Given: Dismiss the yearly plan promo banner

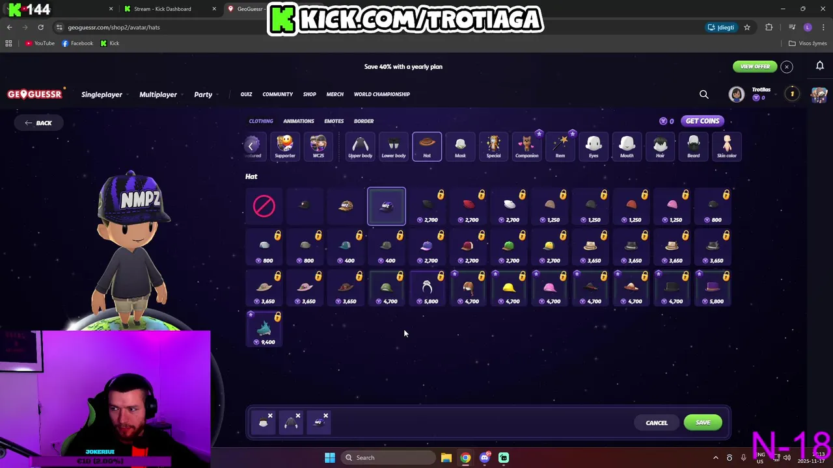Looking at the screenshot, I should click(x=787, y=66).
